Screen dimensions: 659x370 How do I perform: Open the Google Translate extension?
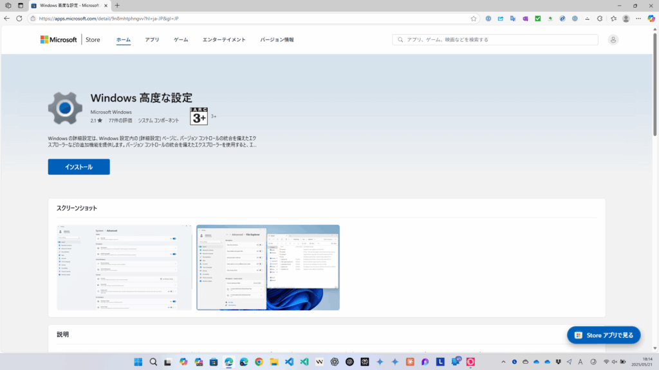513,19
